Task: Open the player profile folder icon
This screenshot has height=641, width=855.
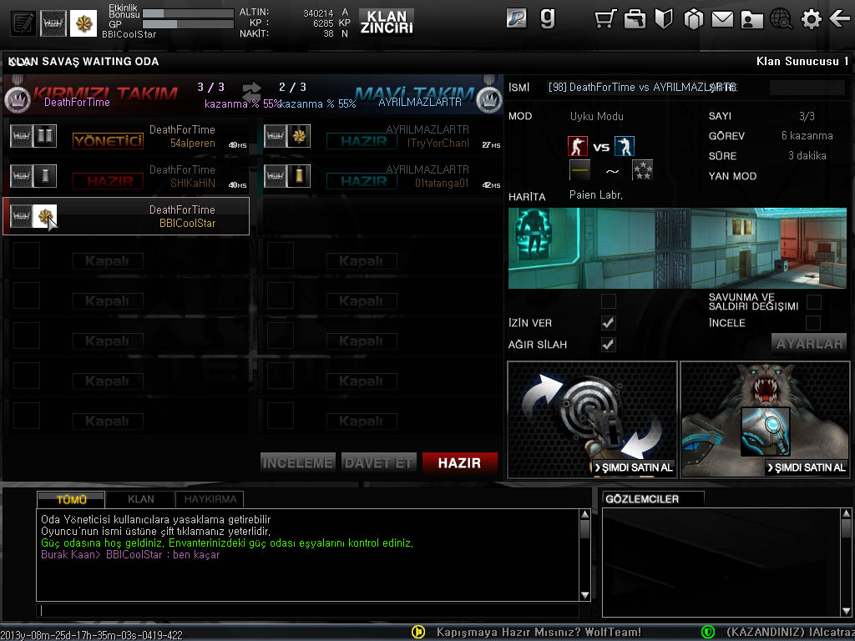Action: 751,19
